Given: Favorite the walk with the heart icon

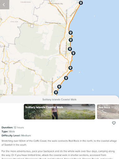Looking at the screenshot, I should 114,123.
